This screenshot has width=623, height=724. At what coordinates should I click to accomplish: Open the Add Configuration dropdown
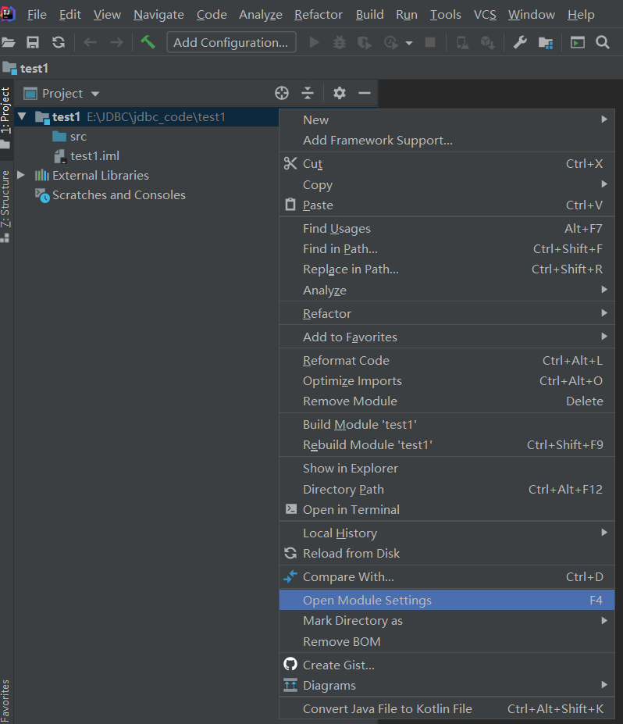(x=231, y=42)
